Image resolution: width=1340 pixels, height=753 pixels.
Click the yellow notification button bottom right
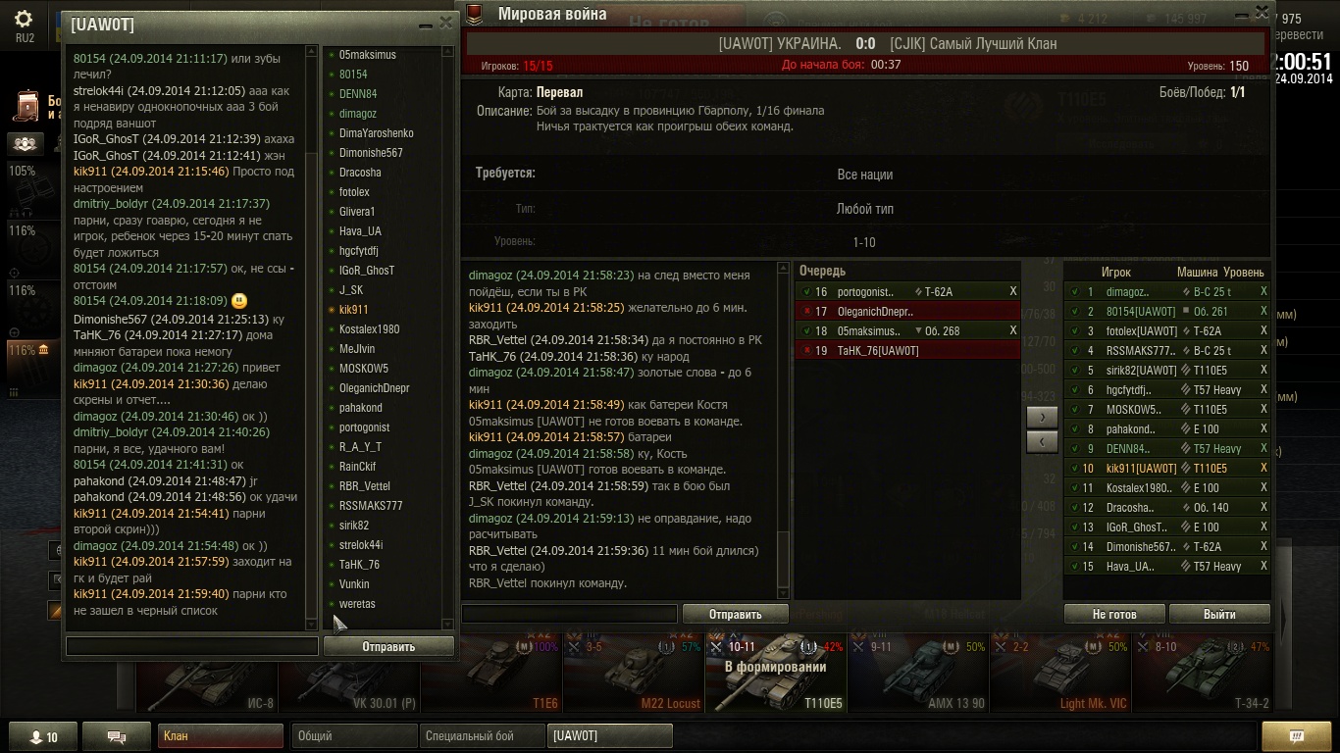1296,736
